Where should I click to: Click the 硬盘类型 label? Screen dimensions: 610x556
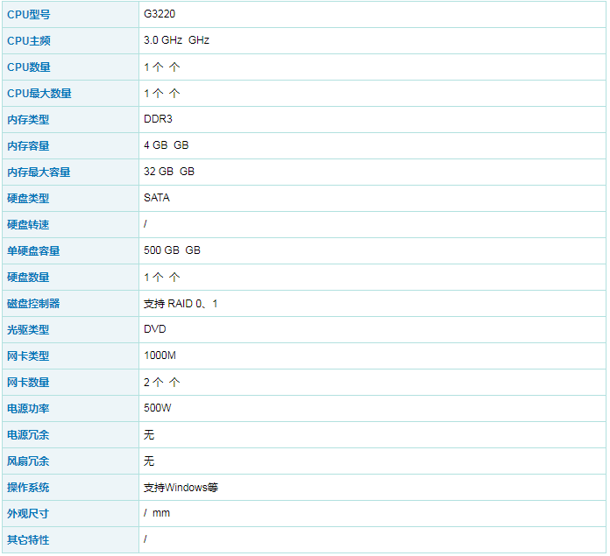28,199
